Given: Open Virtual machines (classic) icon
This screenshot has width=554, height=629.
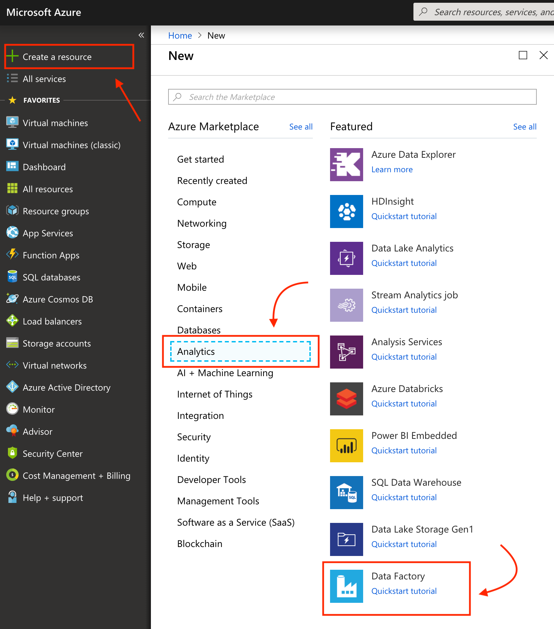Looking at the screenshot, I should click(12, 144).
